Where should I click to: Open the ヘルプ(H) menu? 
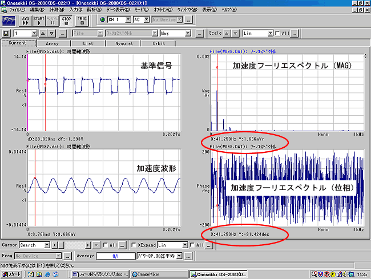[229, 10]
